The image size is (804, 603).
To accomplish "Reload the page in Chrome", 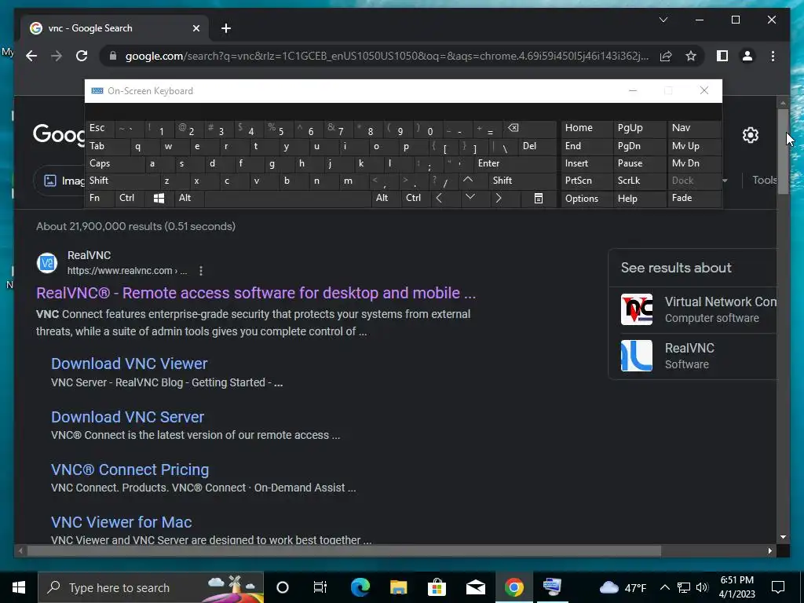I will point(82,56).
